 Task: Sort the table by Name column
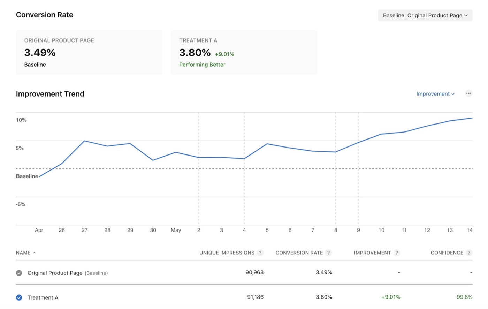point(26,253)
